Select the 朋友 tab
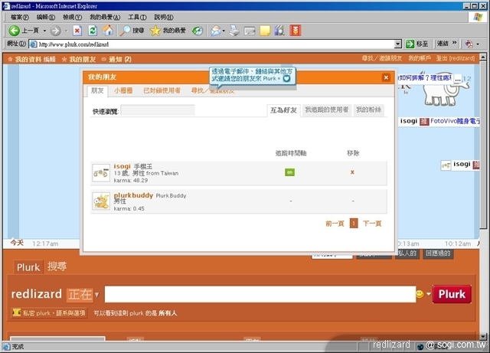Screen dimensions: 490x353 97,90
